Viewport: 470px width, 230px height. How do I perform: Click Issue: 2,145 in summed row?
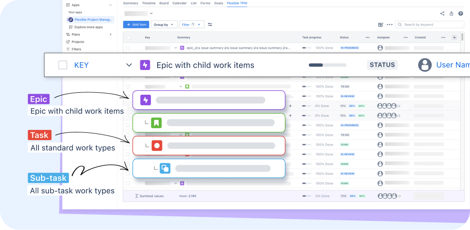pyautogui.click(x=188, y=196)
